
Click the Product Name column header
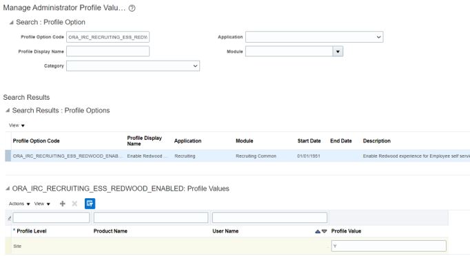click(x=110, y=231)
